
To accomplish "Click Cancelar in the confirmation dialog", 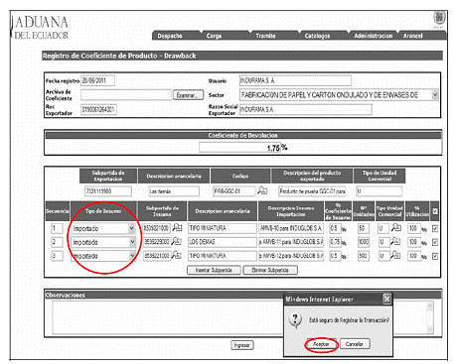I will (x=355, y=344).
